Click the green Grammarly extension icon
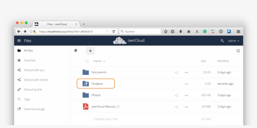The image size is (257, 128). (x=205, y=31)
